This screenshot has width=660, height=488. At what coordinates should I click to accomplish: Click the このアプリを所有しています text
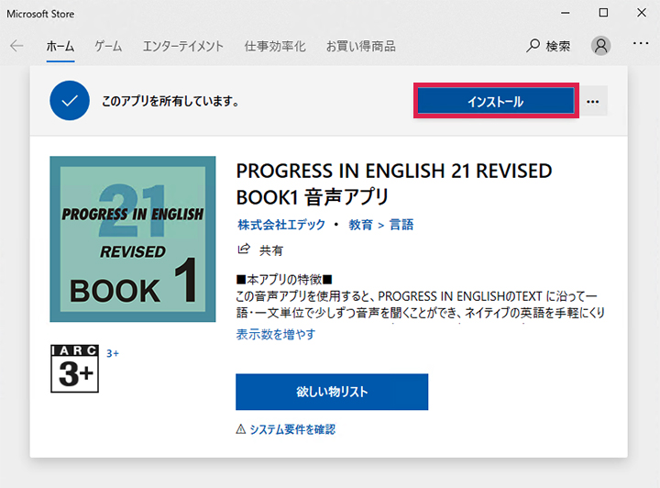(170, 101)
